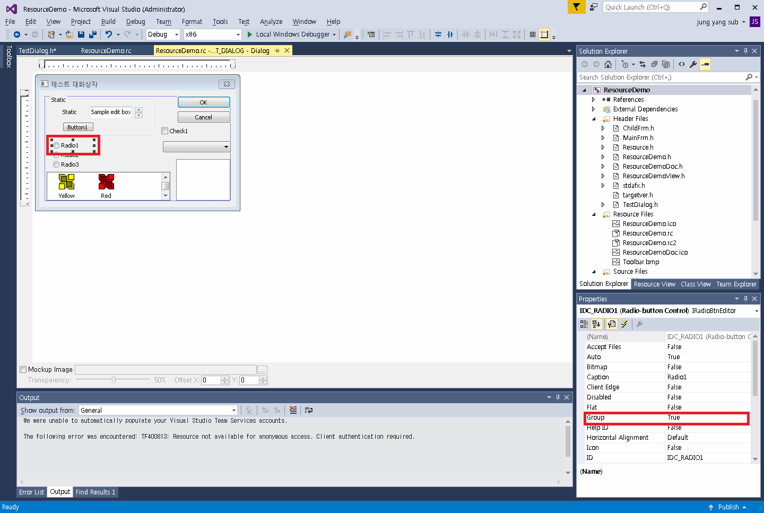Collapse the Resource Files folder

[594, 214]
